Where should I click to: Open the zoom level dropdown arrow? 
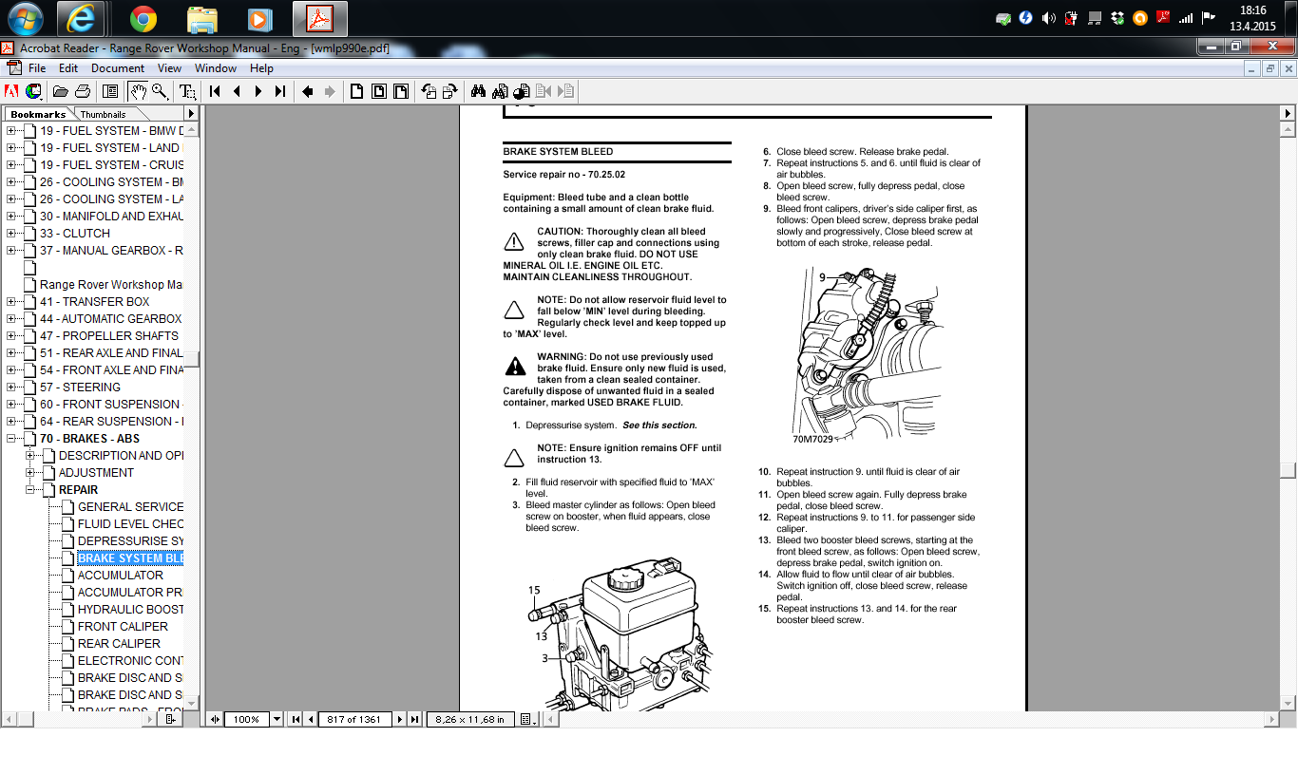click(x=277, y=719)
